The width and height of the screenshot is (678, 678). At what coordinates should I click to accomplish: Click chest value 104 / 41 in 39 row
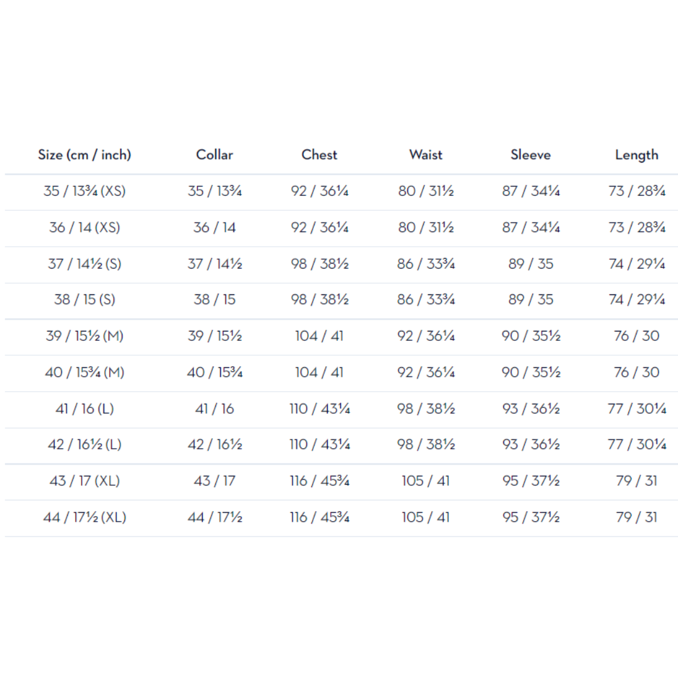[x=319, y=336]
